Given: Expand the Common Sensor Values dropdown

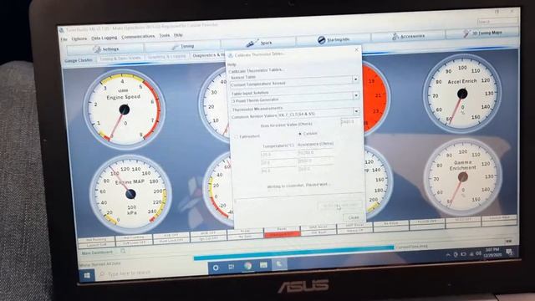Looking at the screenshot, I should (356, 111).
